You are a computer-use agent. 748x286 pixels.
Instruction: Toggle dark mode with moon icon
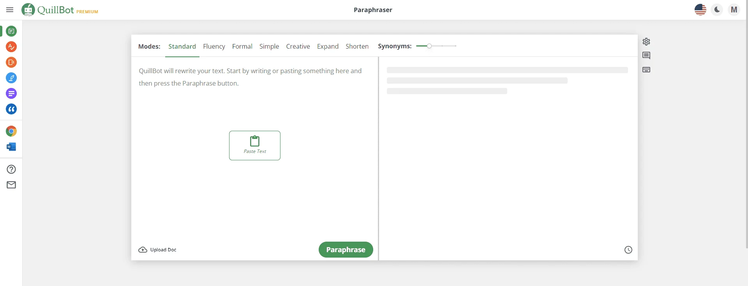coord(717,10)
